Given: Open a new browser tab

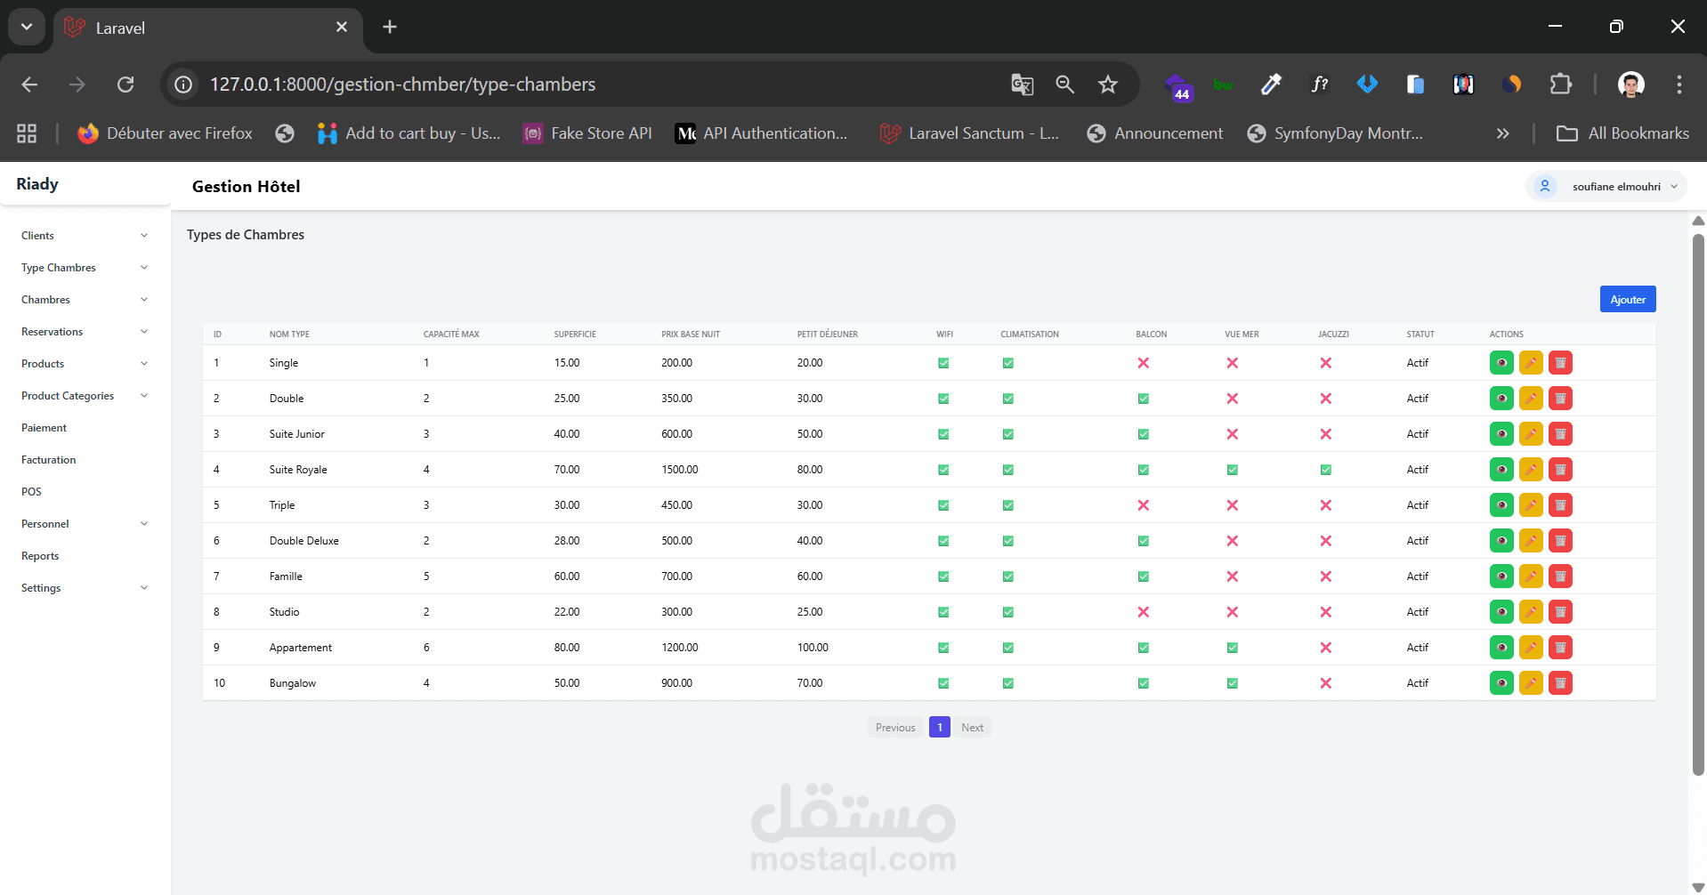Looking at the screenshot, I should (x=390, y=27).
